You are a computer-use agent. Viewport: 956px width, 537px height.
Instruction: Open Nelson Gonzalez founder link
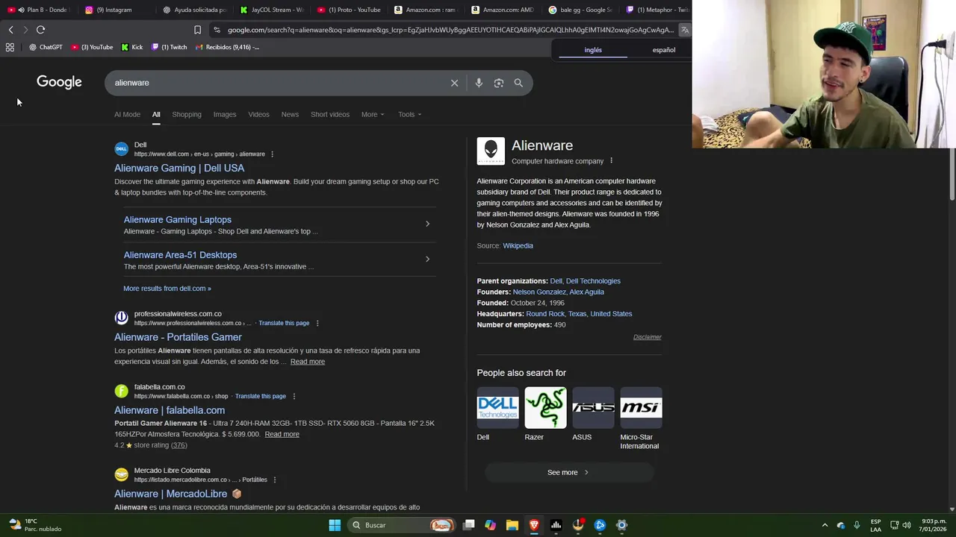click(x=539, y=292)
